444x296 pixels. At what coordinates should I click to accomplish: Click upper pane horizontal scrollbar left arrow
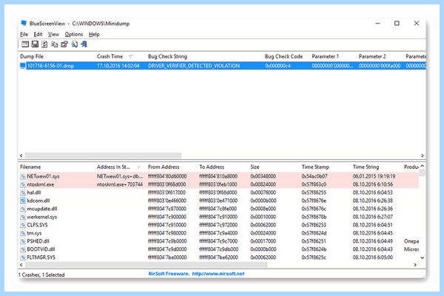(x=21, y=155)
